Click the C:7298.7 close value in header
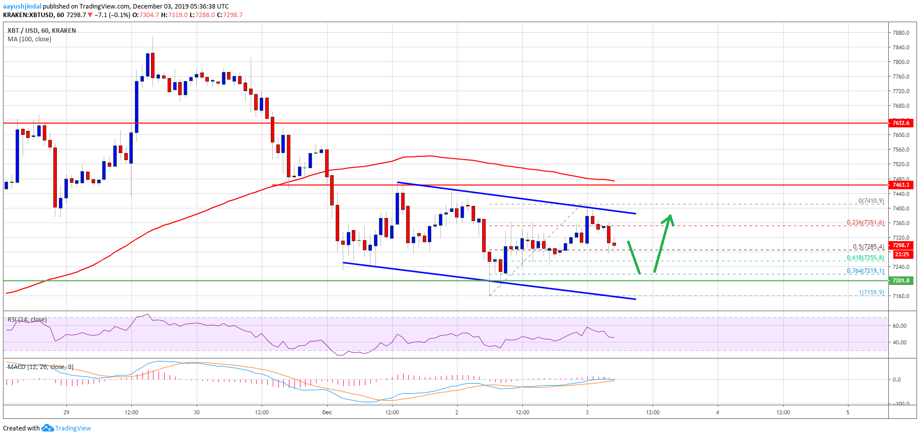 pyautogui.click(x=230, y=15)
